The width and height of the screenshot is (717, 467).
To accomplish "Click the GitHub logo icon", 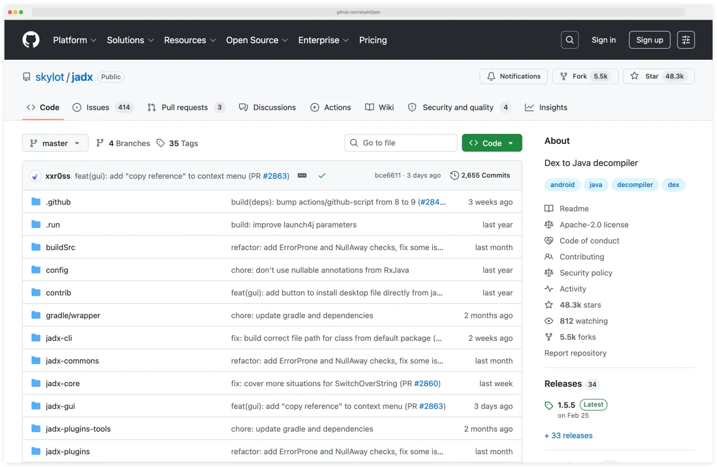I will click(x=31, y=40).
